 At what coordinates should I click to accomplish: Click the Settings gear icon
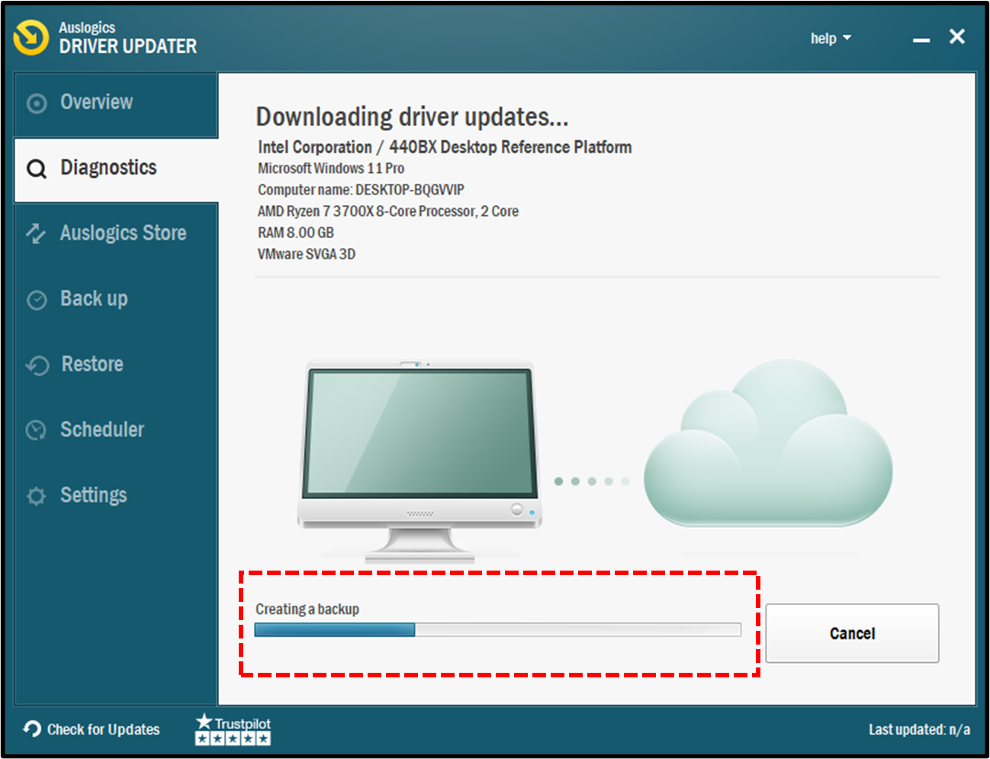click(x=36, y=496)
